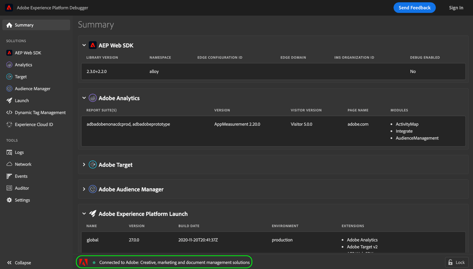Screen dimensions: 473x269
Task: Lock the debugger to the current tab
Action: pyautogui.click(x=456, y=262)
